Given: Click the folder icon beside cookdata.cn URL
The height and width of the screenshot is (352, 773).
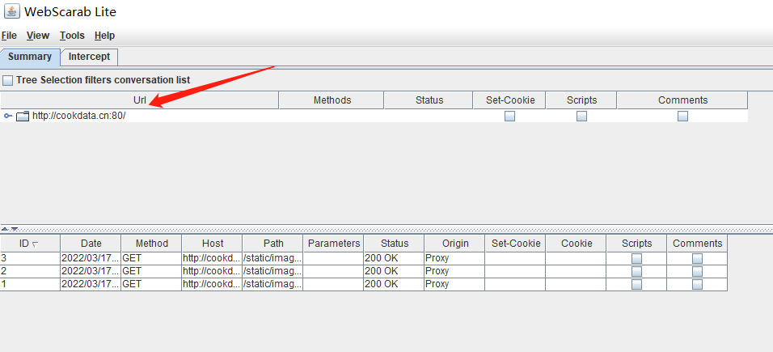Looking at the screenshot, I should coord(23,117).
